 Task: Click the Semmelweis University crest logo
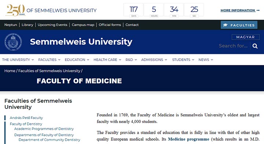[x=13, y=42]
